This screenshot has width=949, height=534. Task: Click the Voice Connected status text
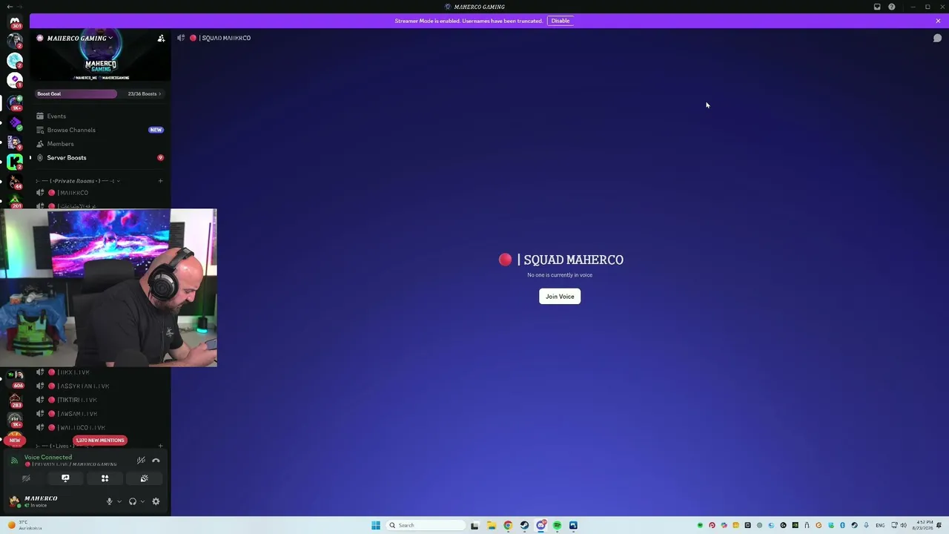click(x=48, y=458)
